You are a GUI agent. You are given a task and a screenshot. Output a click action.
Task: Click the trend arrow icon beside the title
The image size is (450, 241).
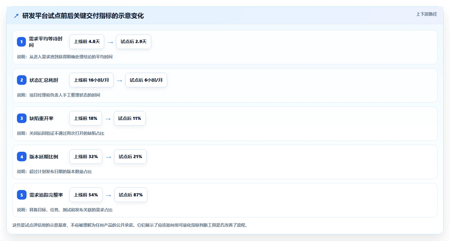click(x=16, y=16)
